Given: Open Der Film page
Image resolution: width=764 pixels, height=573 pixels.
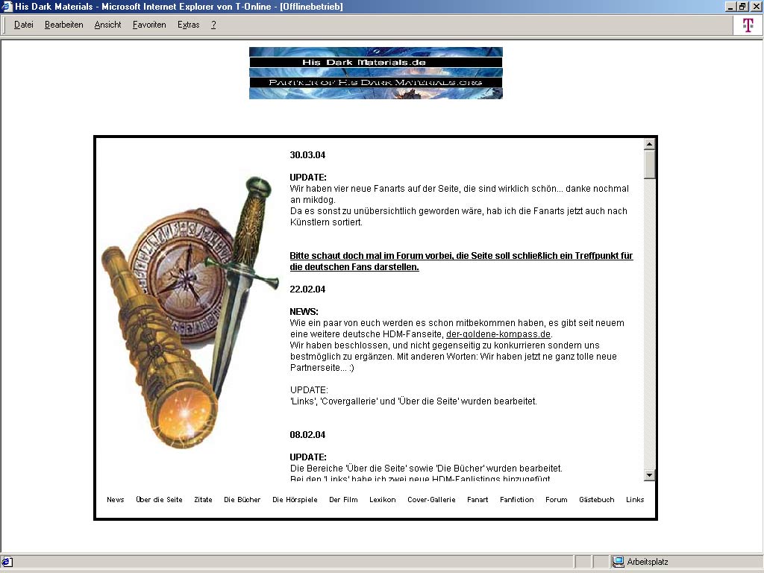Looking at the screenshot, I should [343, 499].
